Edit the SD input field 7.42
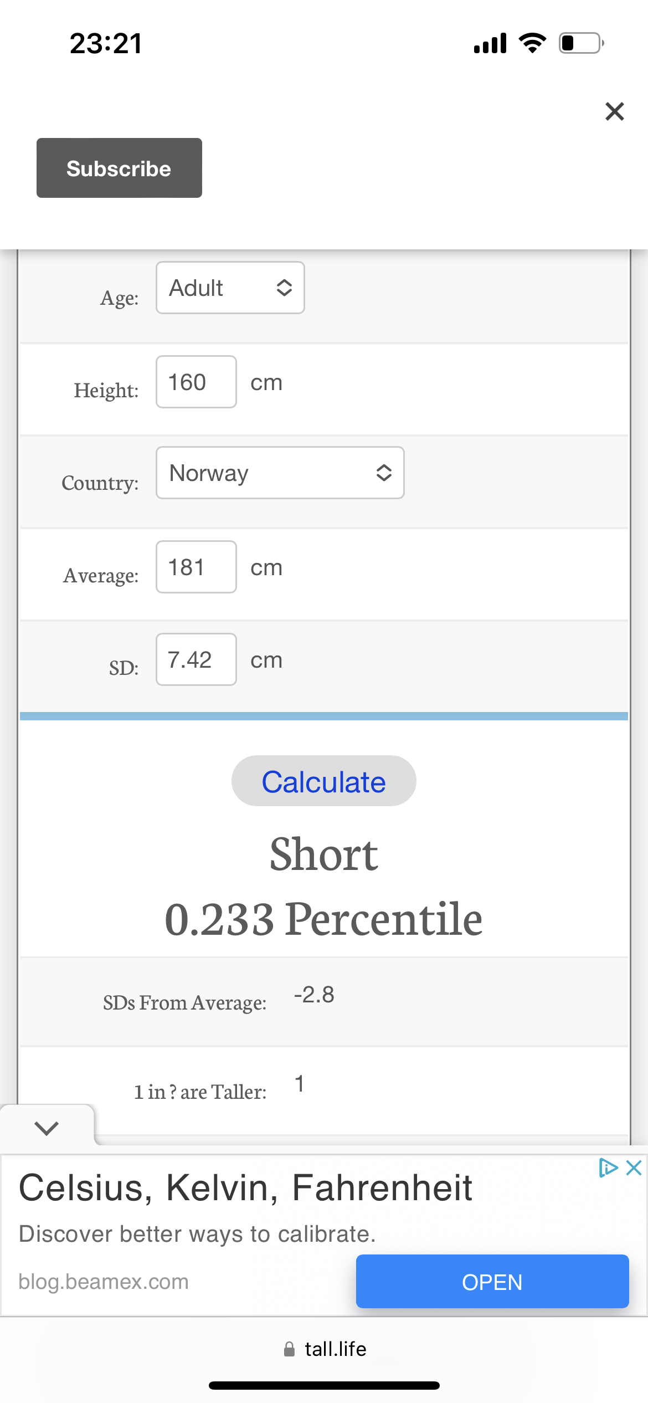The image size is (648, 1403). point(196,659)
